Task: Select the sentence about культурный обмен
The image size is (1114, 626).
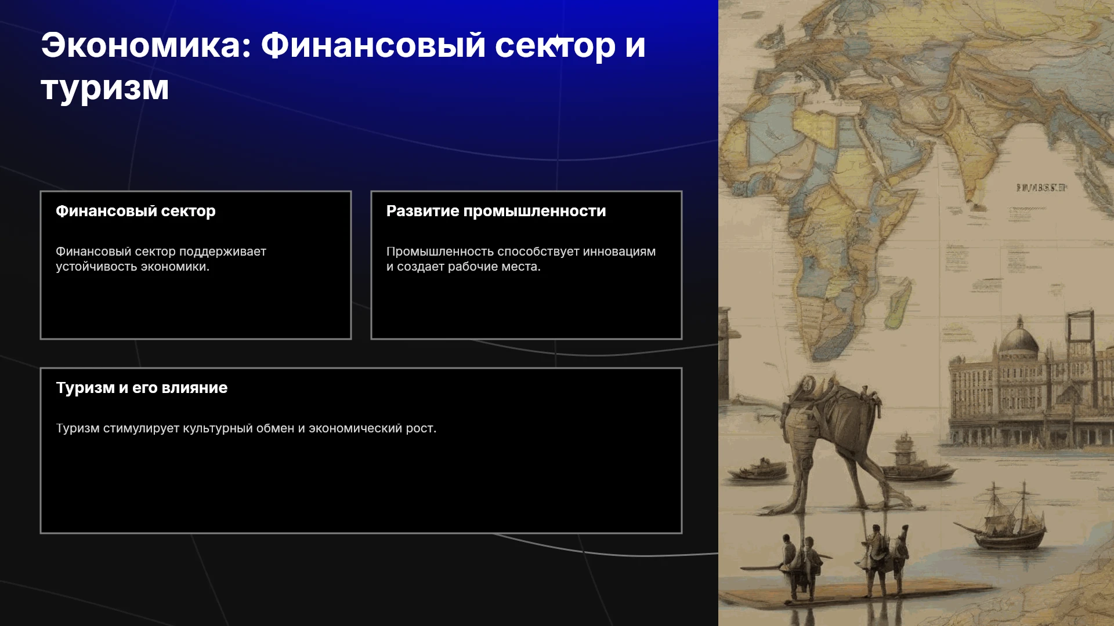Action: tap(246, 428)
